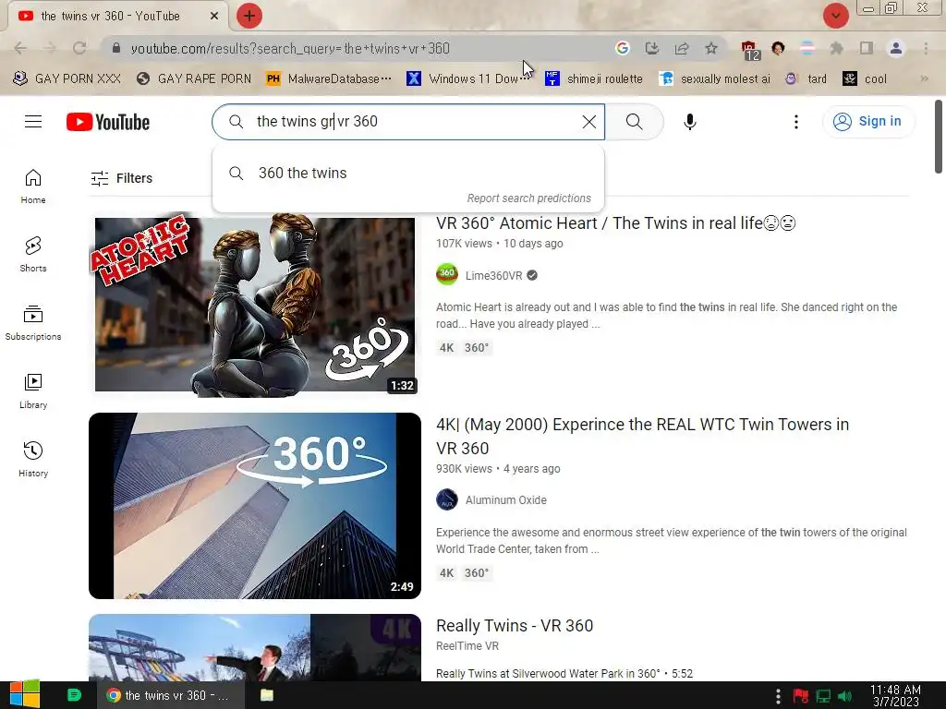Viewport: 946px width, 709px height.
Task: Reload the page
Action: (79, 48)
